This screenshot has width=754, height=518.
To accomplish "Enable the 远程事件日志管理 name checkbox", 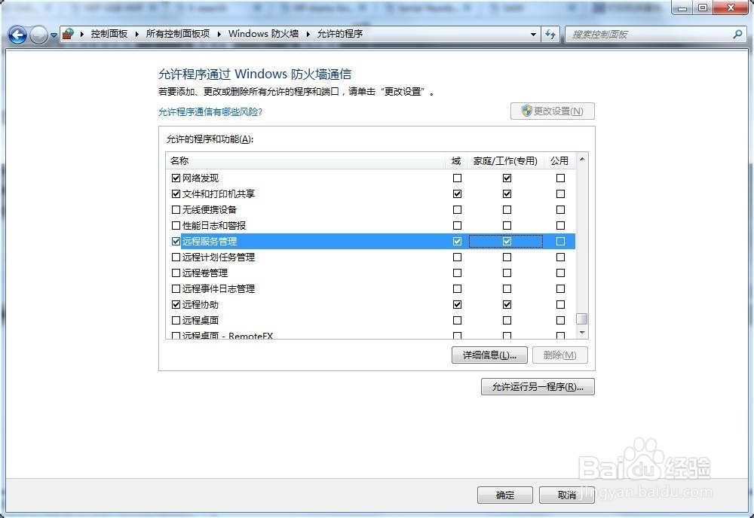I will [176, 289].
